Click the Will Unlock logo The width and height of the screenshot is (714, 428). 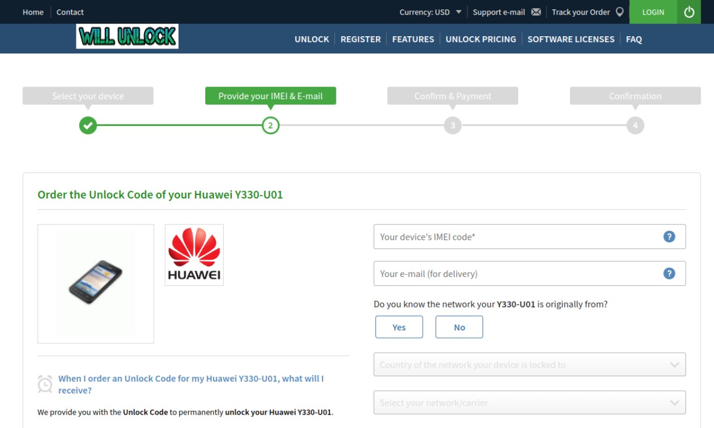coord(127,36)
